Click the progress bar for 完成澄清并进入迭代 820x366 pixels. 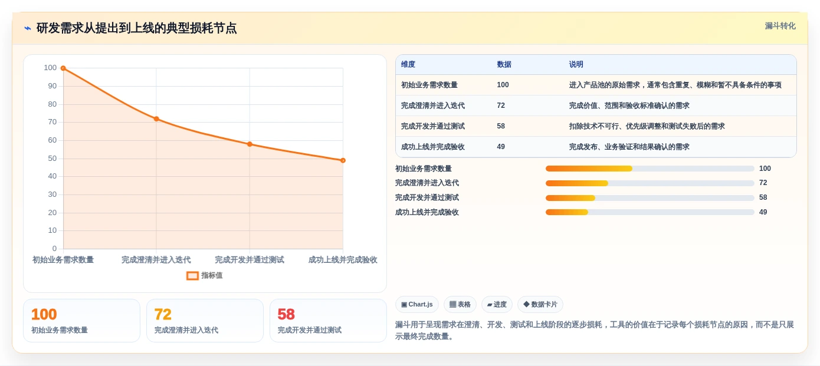coord(650,183)
